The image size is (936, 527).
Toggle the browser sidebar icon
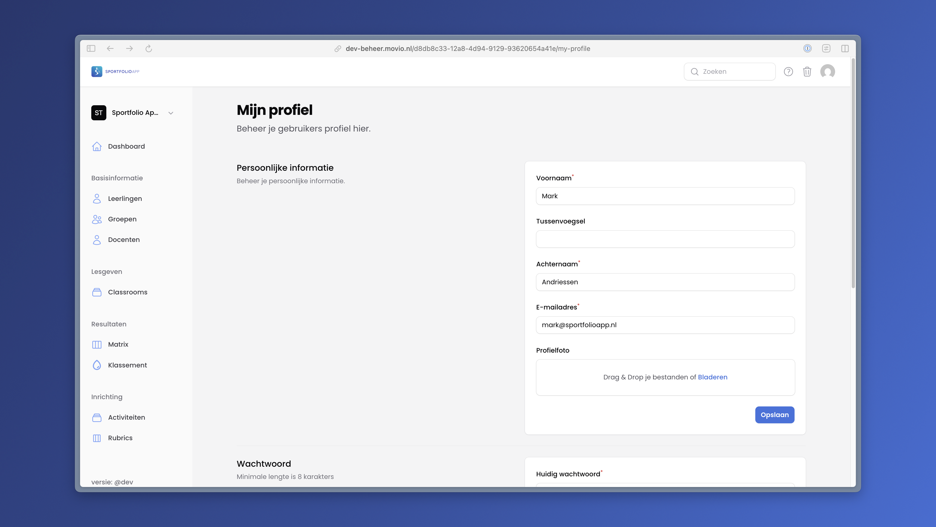(x=91, y=48)
